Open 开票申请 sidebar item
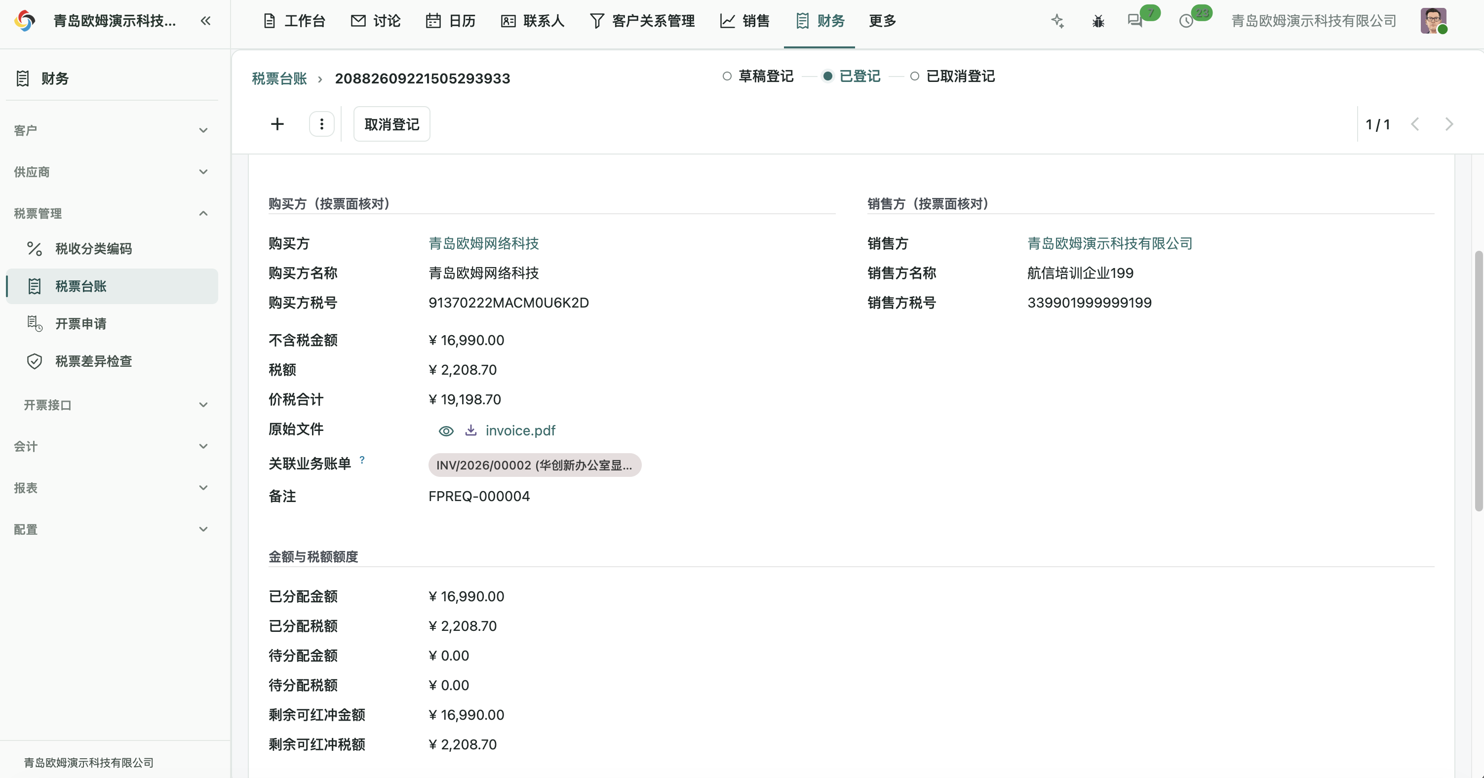This screenshot has width=1484, height=778. point(112,324)
